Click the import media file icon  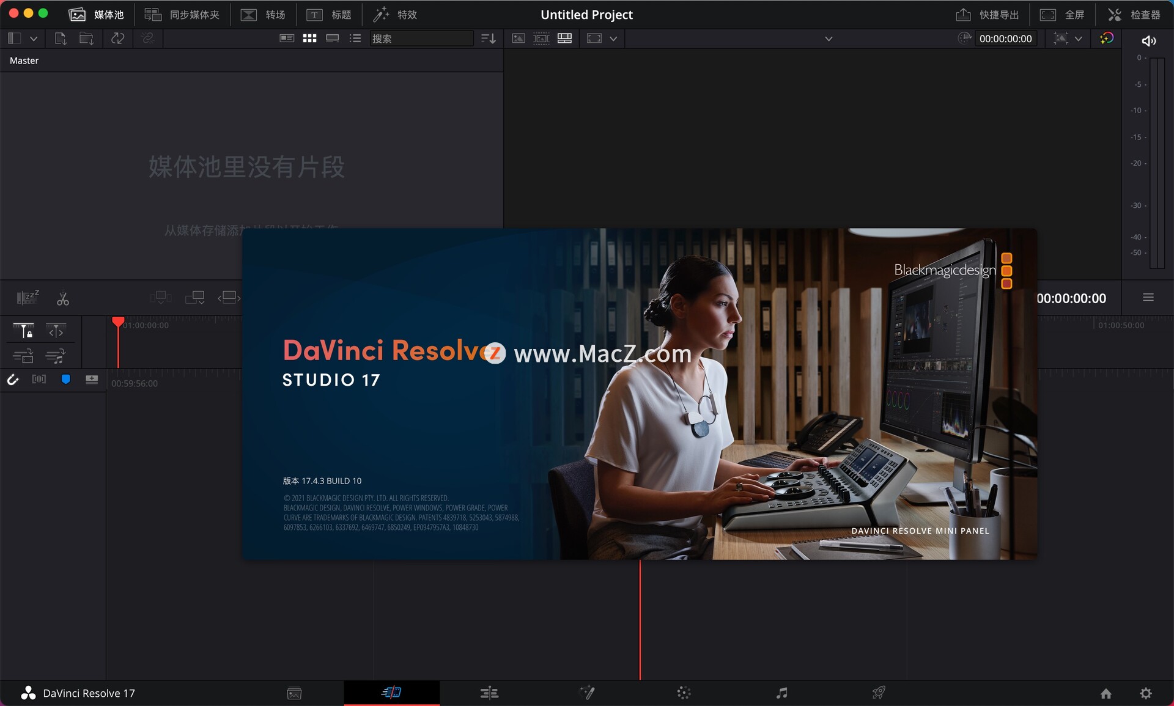pyautogui.click(x=60, y=39)
